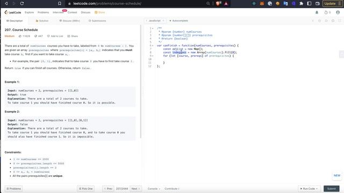Open the notifications bell

tap(317, 12)
